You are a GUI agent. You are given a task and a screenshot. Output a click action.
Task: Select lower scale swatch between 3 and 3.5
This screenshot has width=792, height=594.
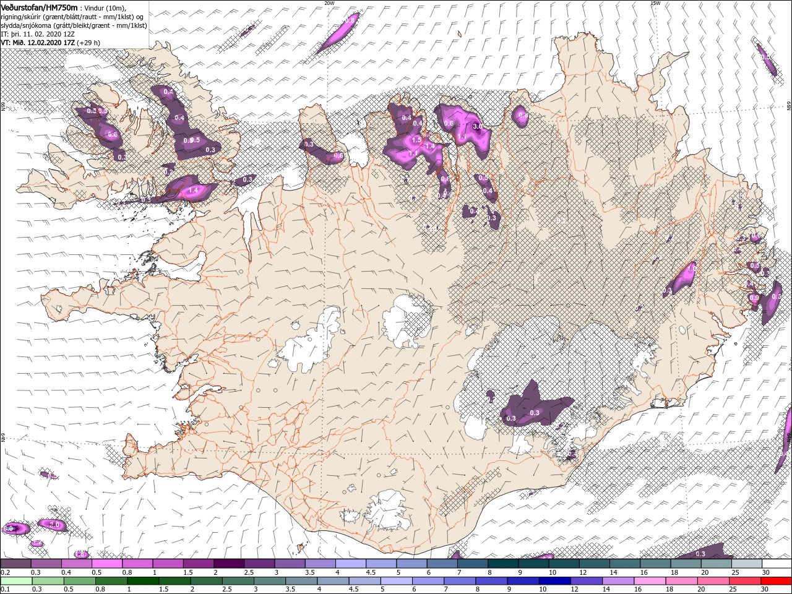(x=270, y=581)
